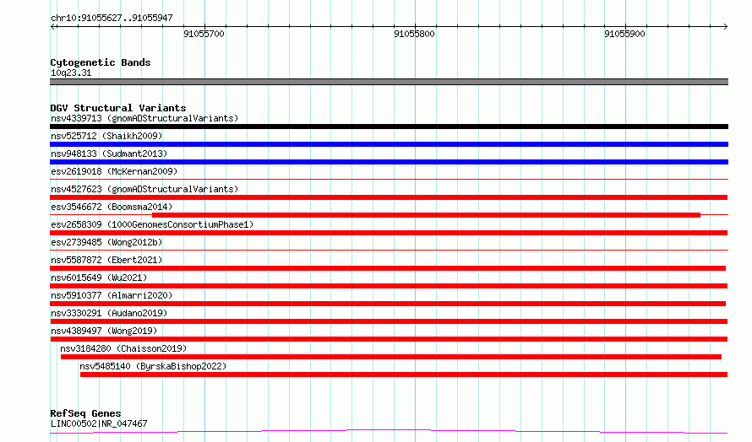752x442 pixels.
Task: Click nsv6015649 (Wu2021) label
Action: pyautogui.click(x=99, y=278)
